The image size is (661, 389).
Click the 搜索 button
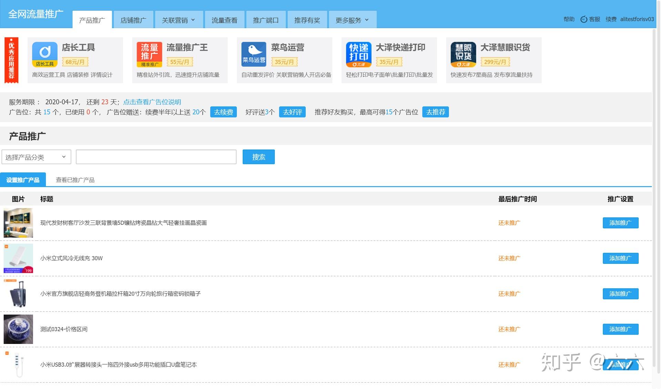(x=259, y=157)
